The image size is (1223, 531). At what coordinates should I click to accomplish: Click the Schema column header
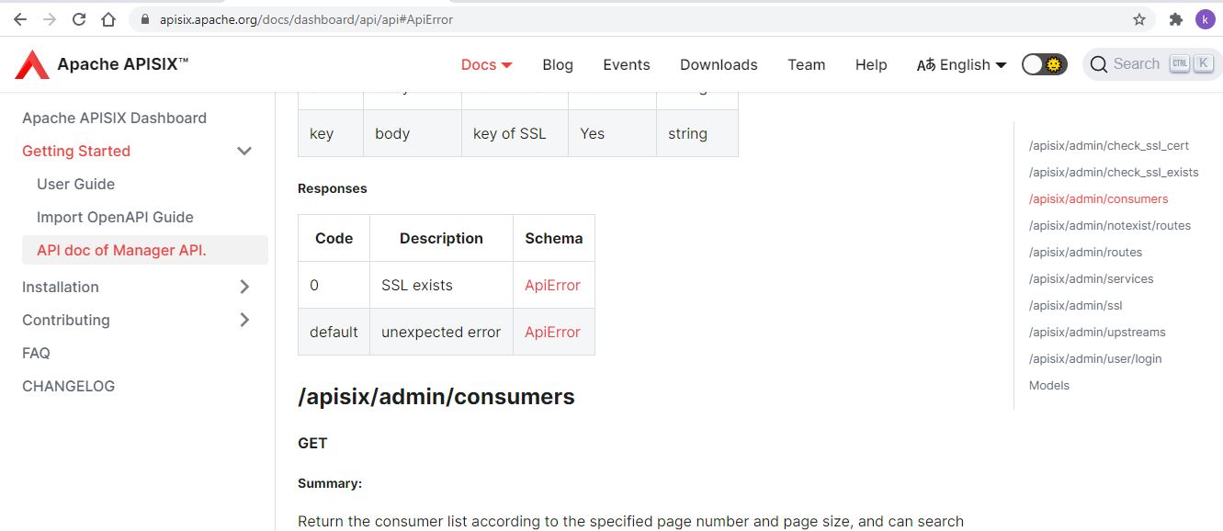pos(554,238)
